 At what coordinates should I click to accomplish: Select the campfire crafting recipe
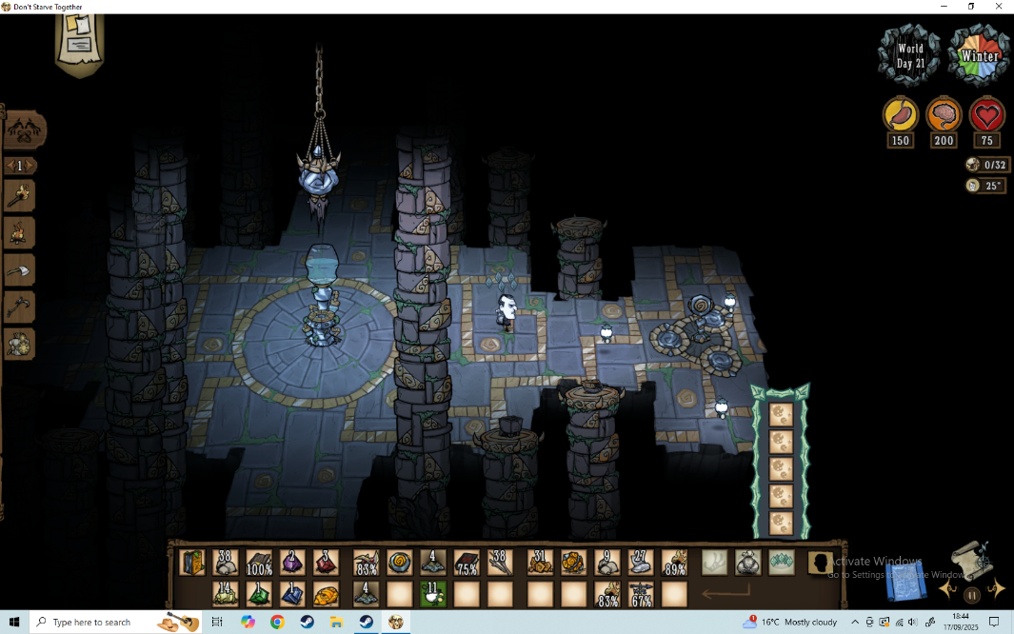19,233
